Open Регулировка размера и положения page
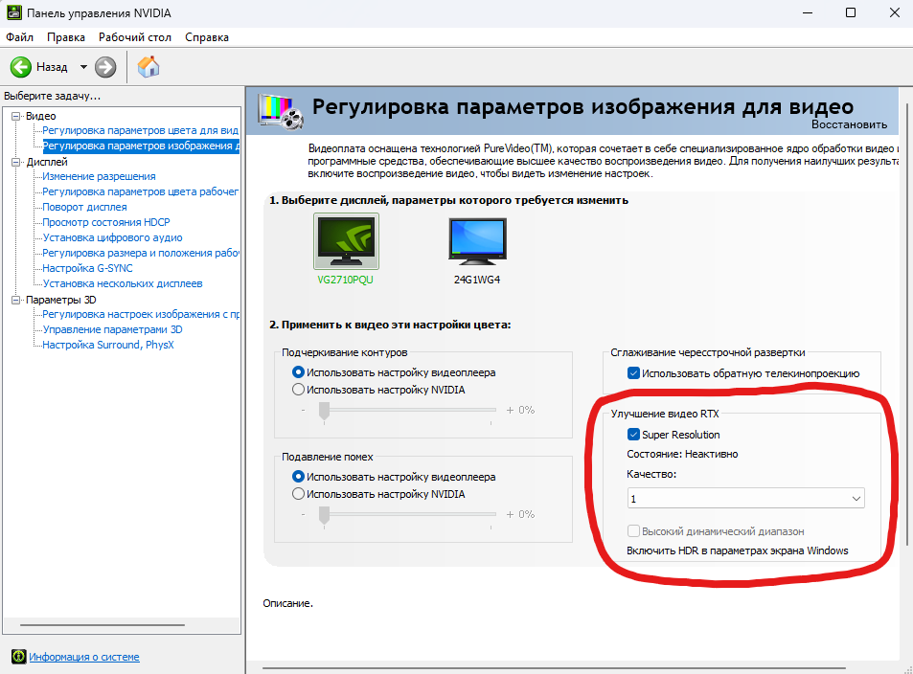 coord(140,253)
